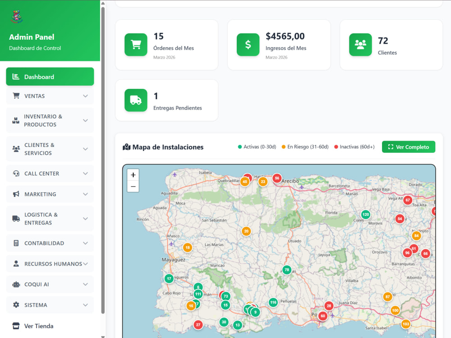Click the "$4565,00" income value
The image size is (451, 338).
(x=285, y=36)
